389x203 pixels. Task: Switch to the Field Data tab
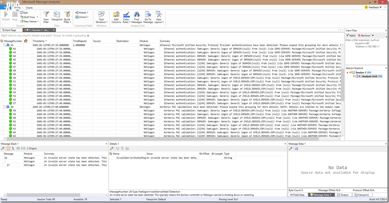point(297,195)
